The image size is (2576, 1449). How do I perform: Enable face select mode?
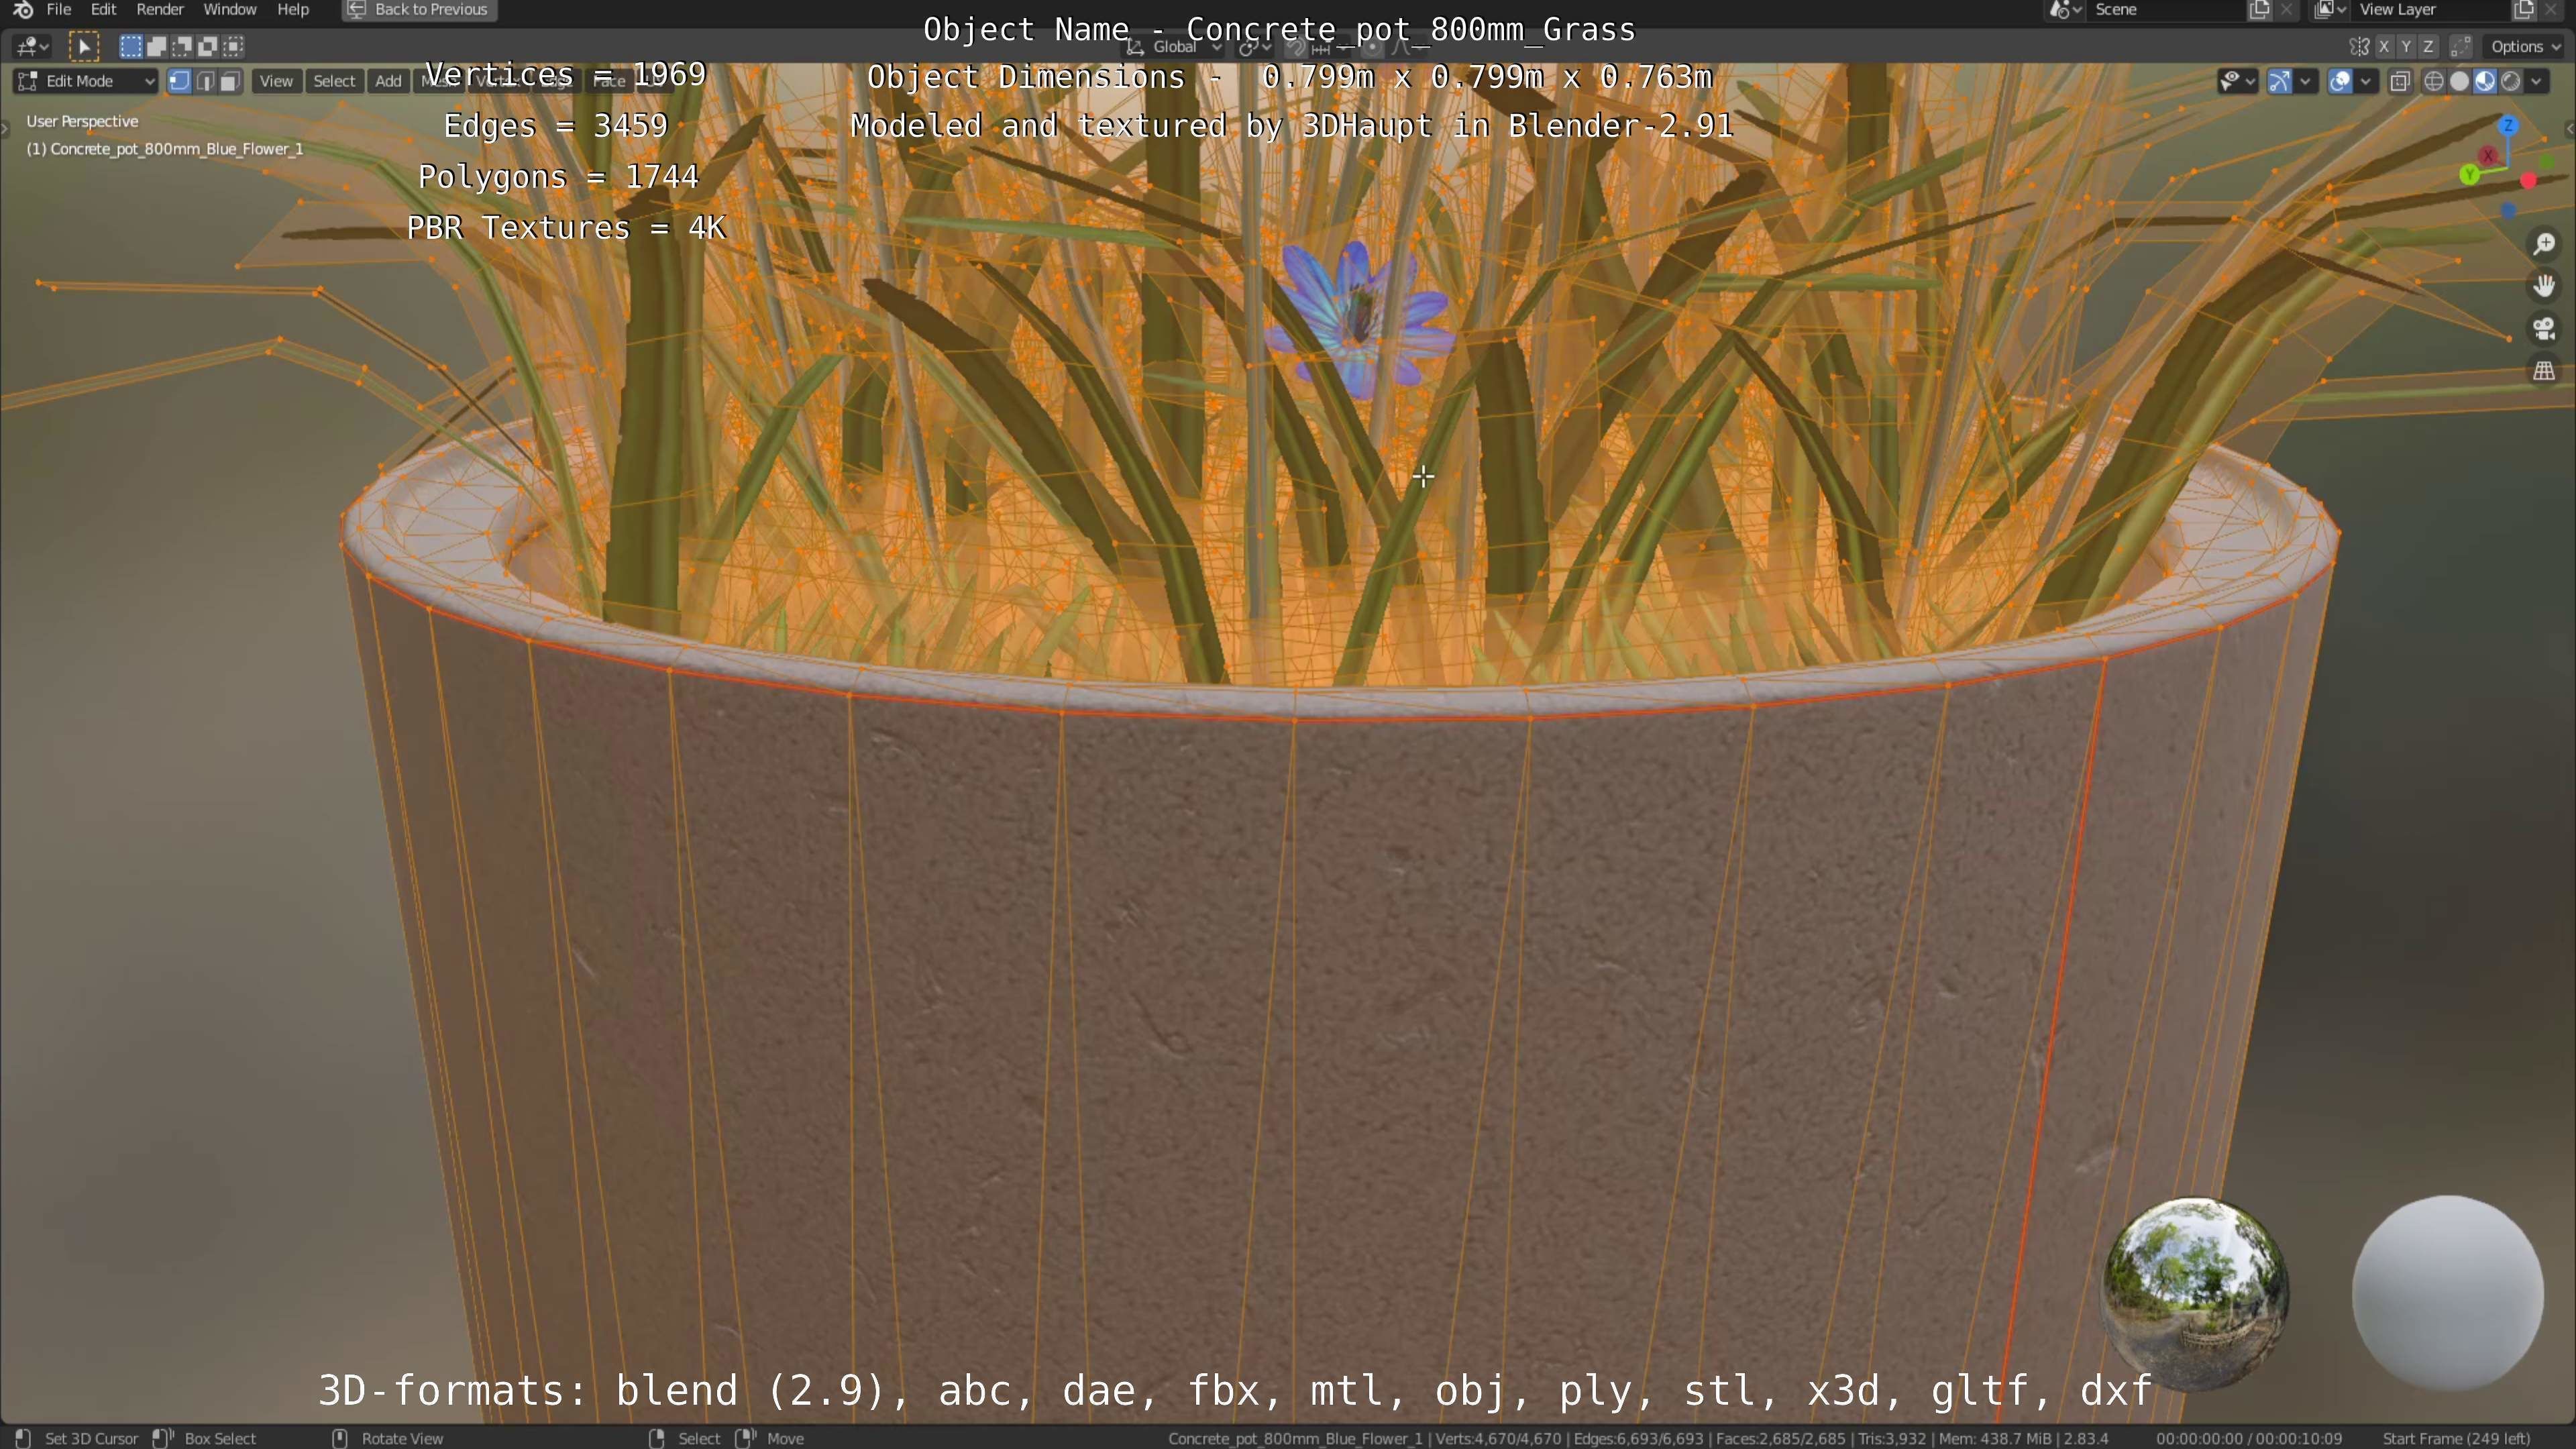point(230,81)
